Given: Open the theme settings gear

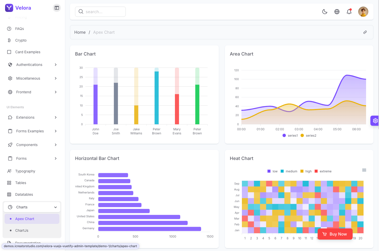Looking at the screenshot, I should point(375,121).
